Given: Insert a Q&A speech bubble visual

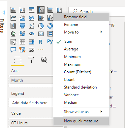Looking at the screenshot, I should [13, 50].
